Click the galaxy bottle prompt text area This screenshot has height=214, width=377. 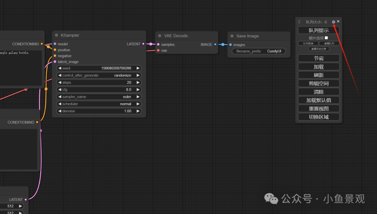[21, 68]
